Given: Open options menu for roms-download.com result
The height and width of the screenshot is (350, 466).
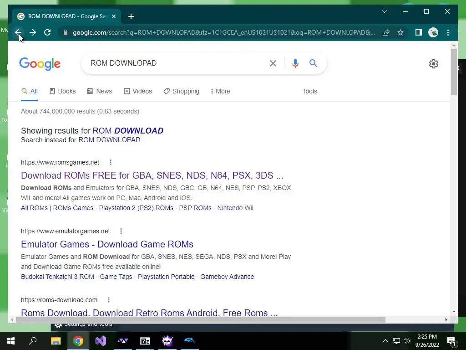Looking at the screenshot, I should pos(109,300).
